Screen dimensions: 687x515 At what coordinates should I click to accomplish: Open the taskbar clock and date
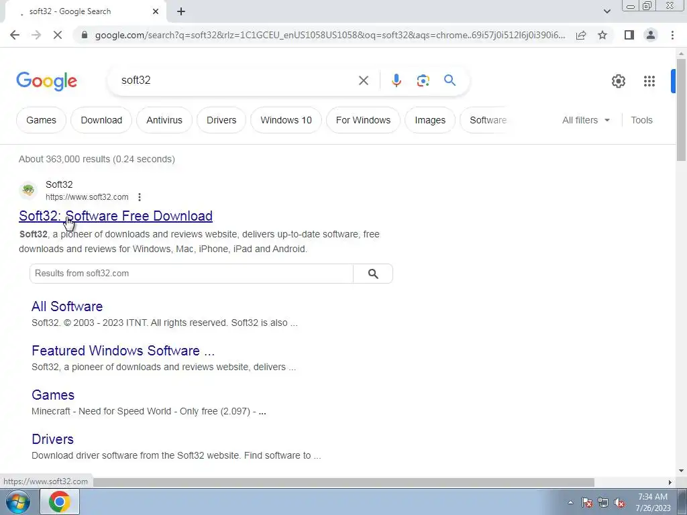pos(653,502)
